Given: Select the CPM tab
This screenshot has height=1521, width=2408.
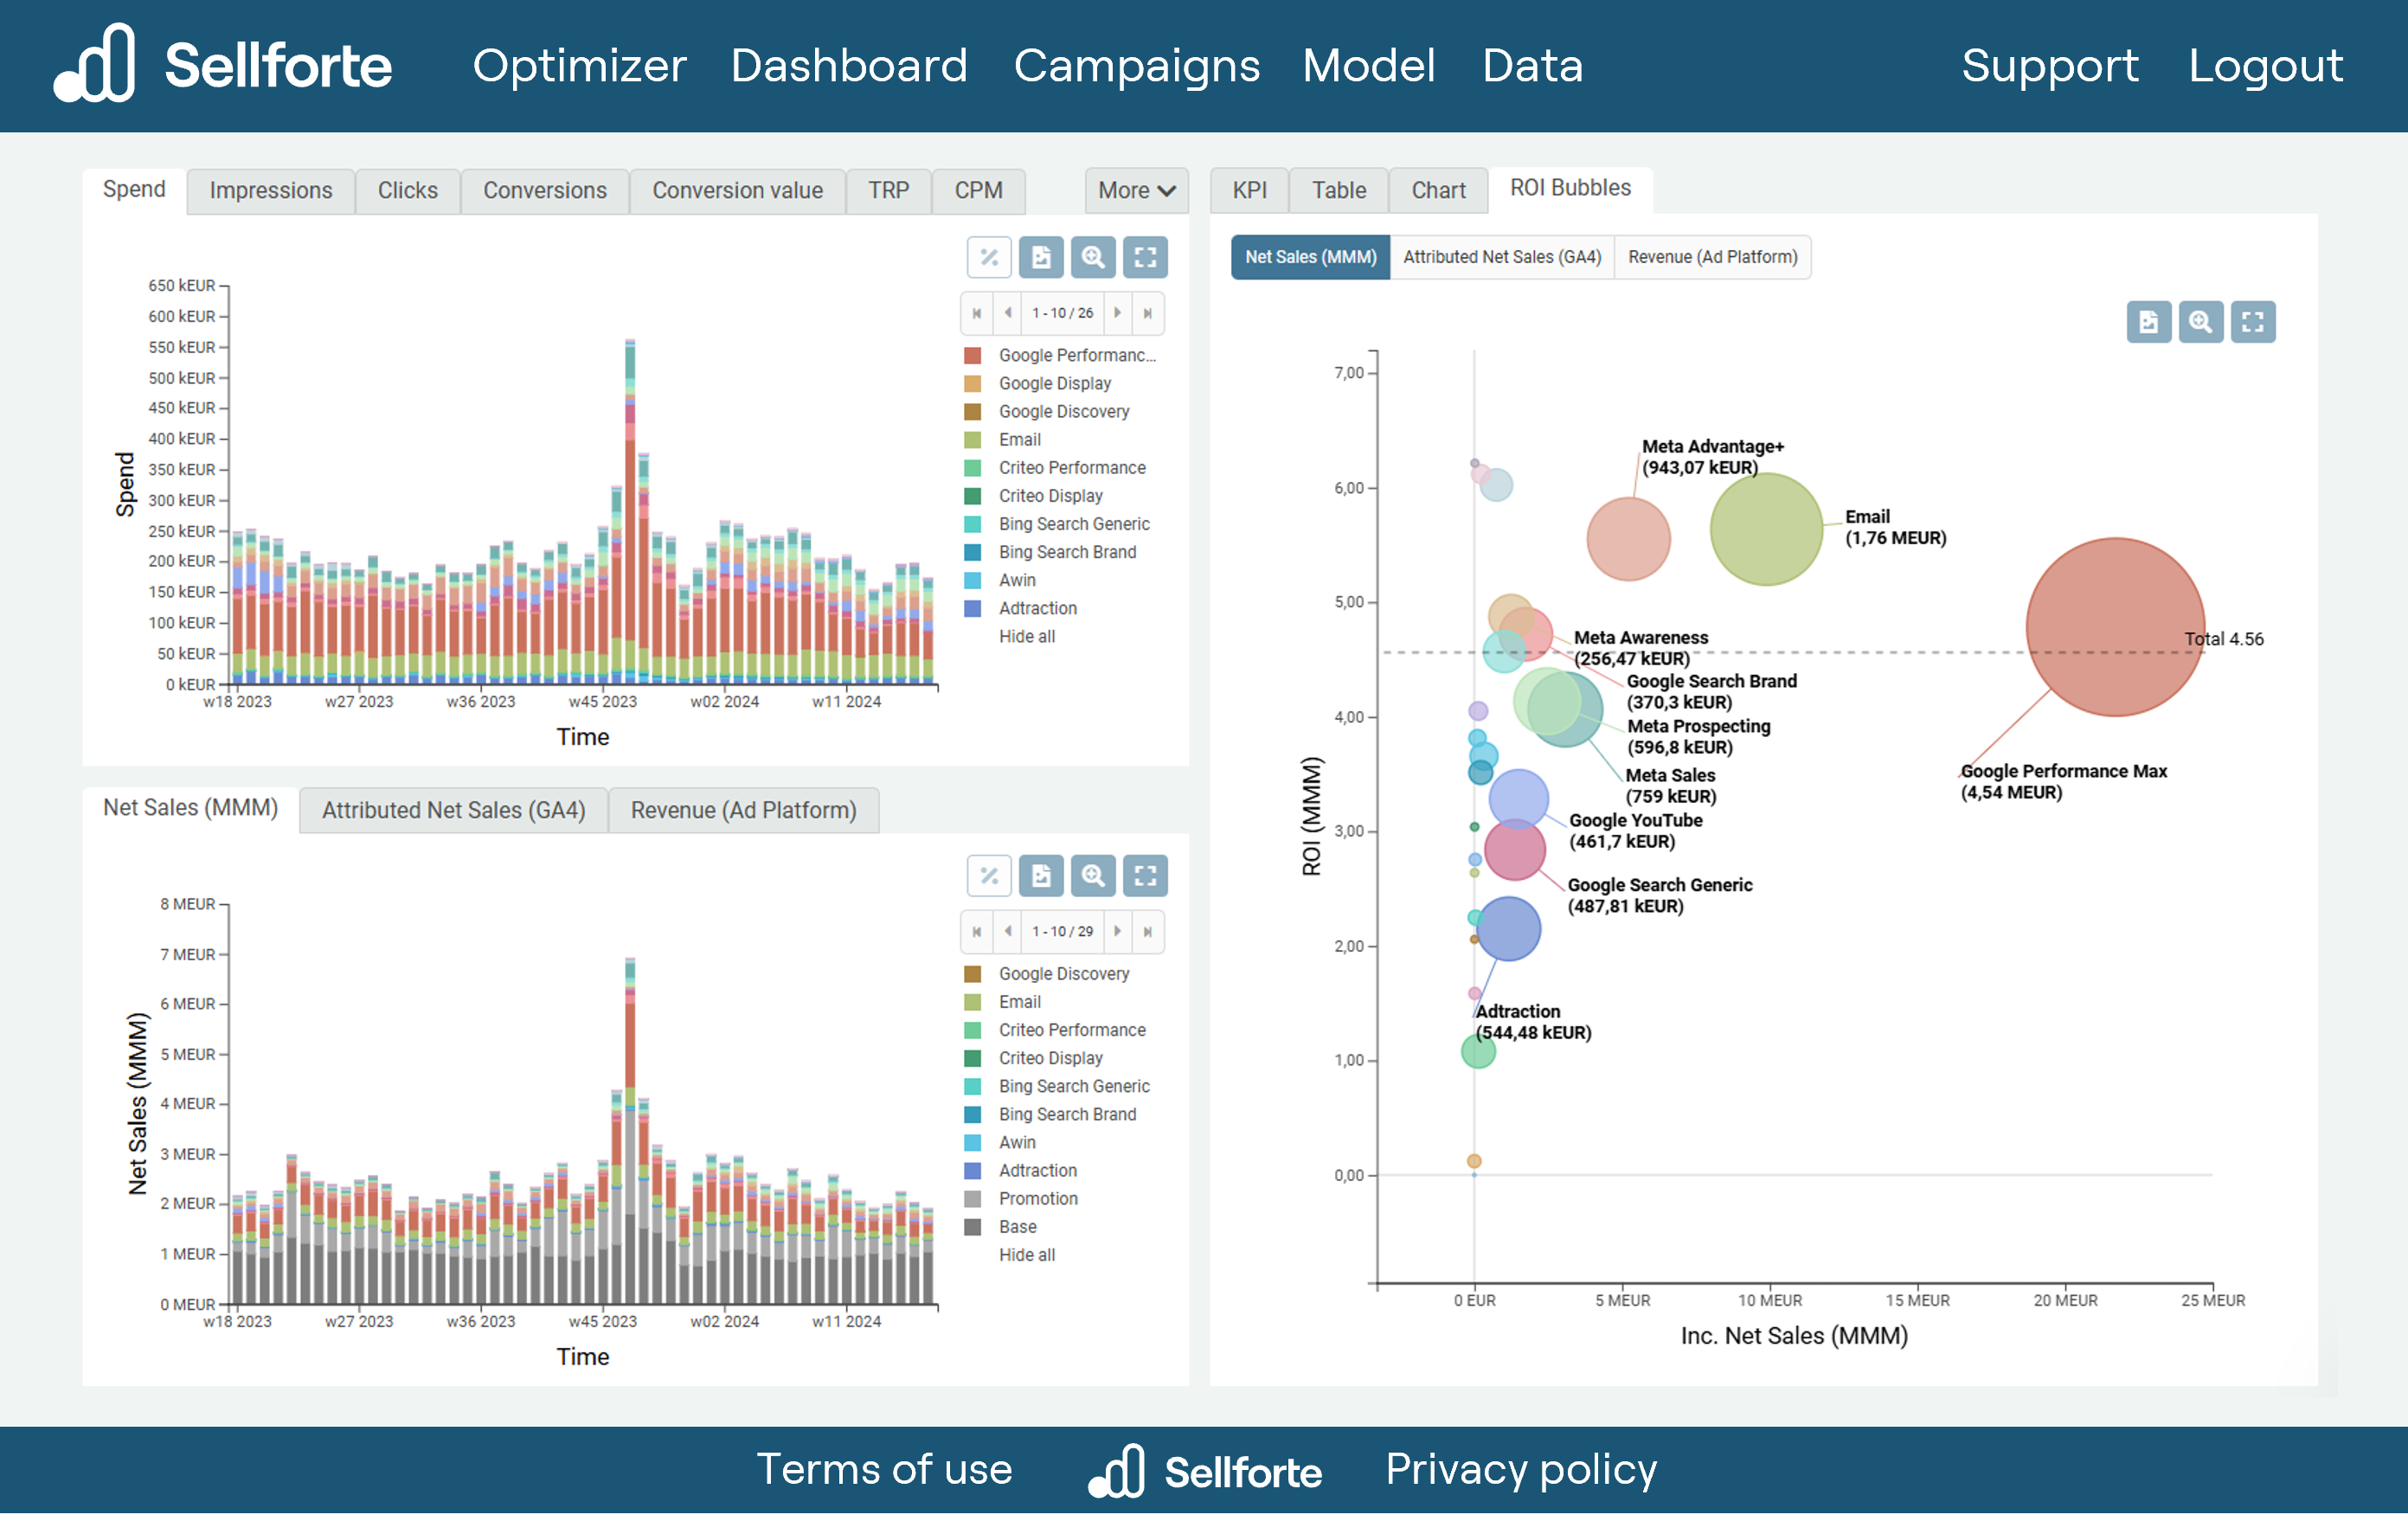Looking at the screenshot, I should click(977, 190).
